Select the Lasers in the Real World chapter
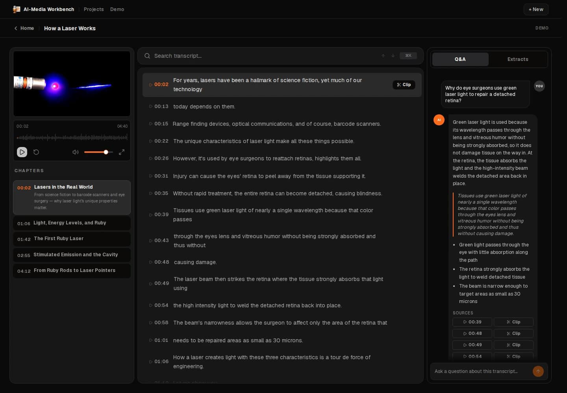The width and height of the screenshot is (567, 393). click(x=72, y=197)
